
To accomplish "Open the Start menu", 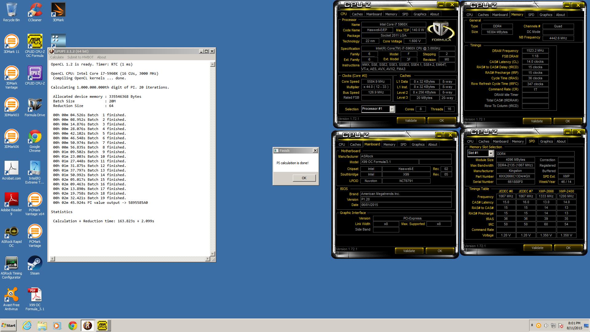I will point(9,325).
